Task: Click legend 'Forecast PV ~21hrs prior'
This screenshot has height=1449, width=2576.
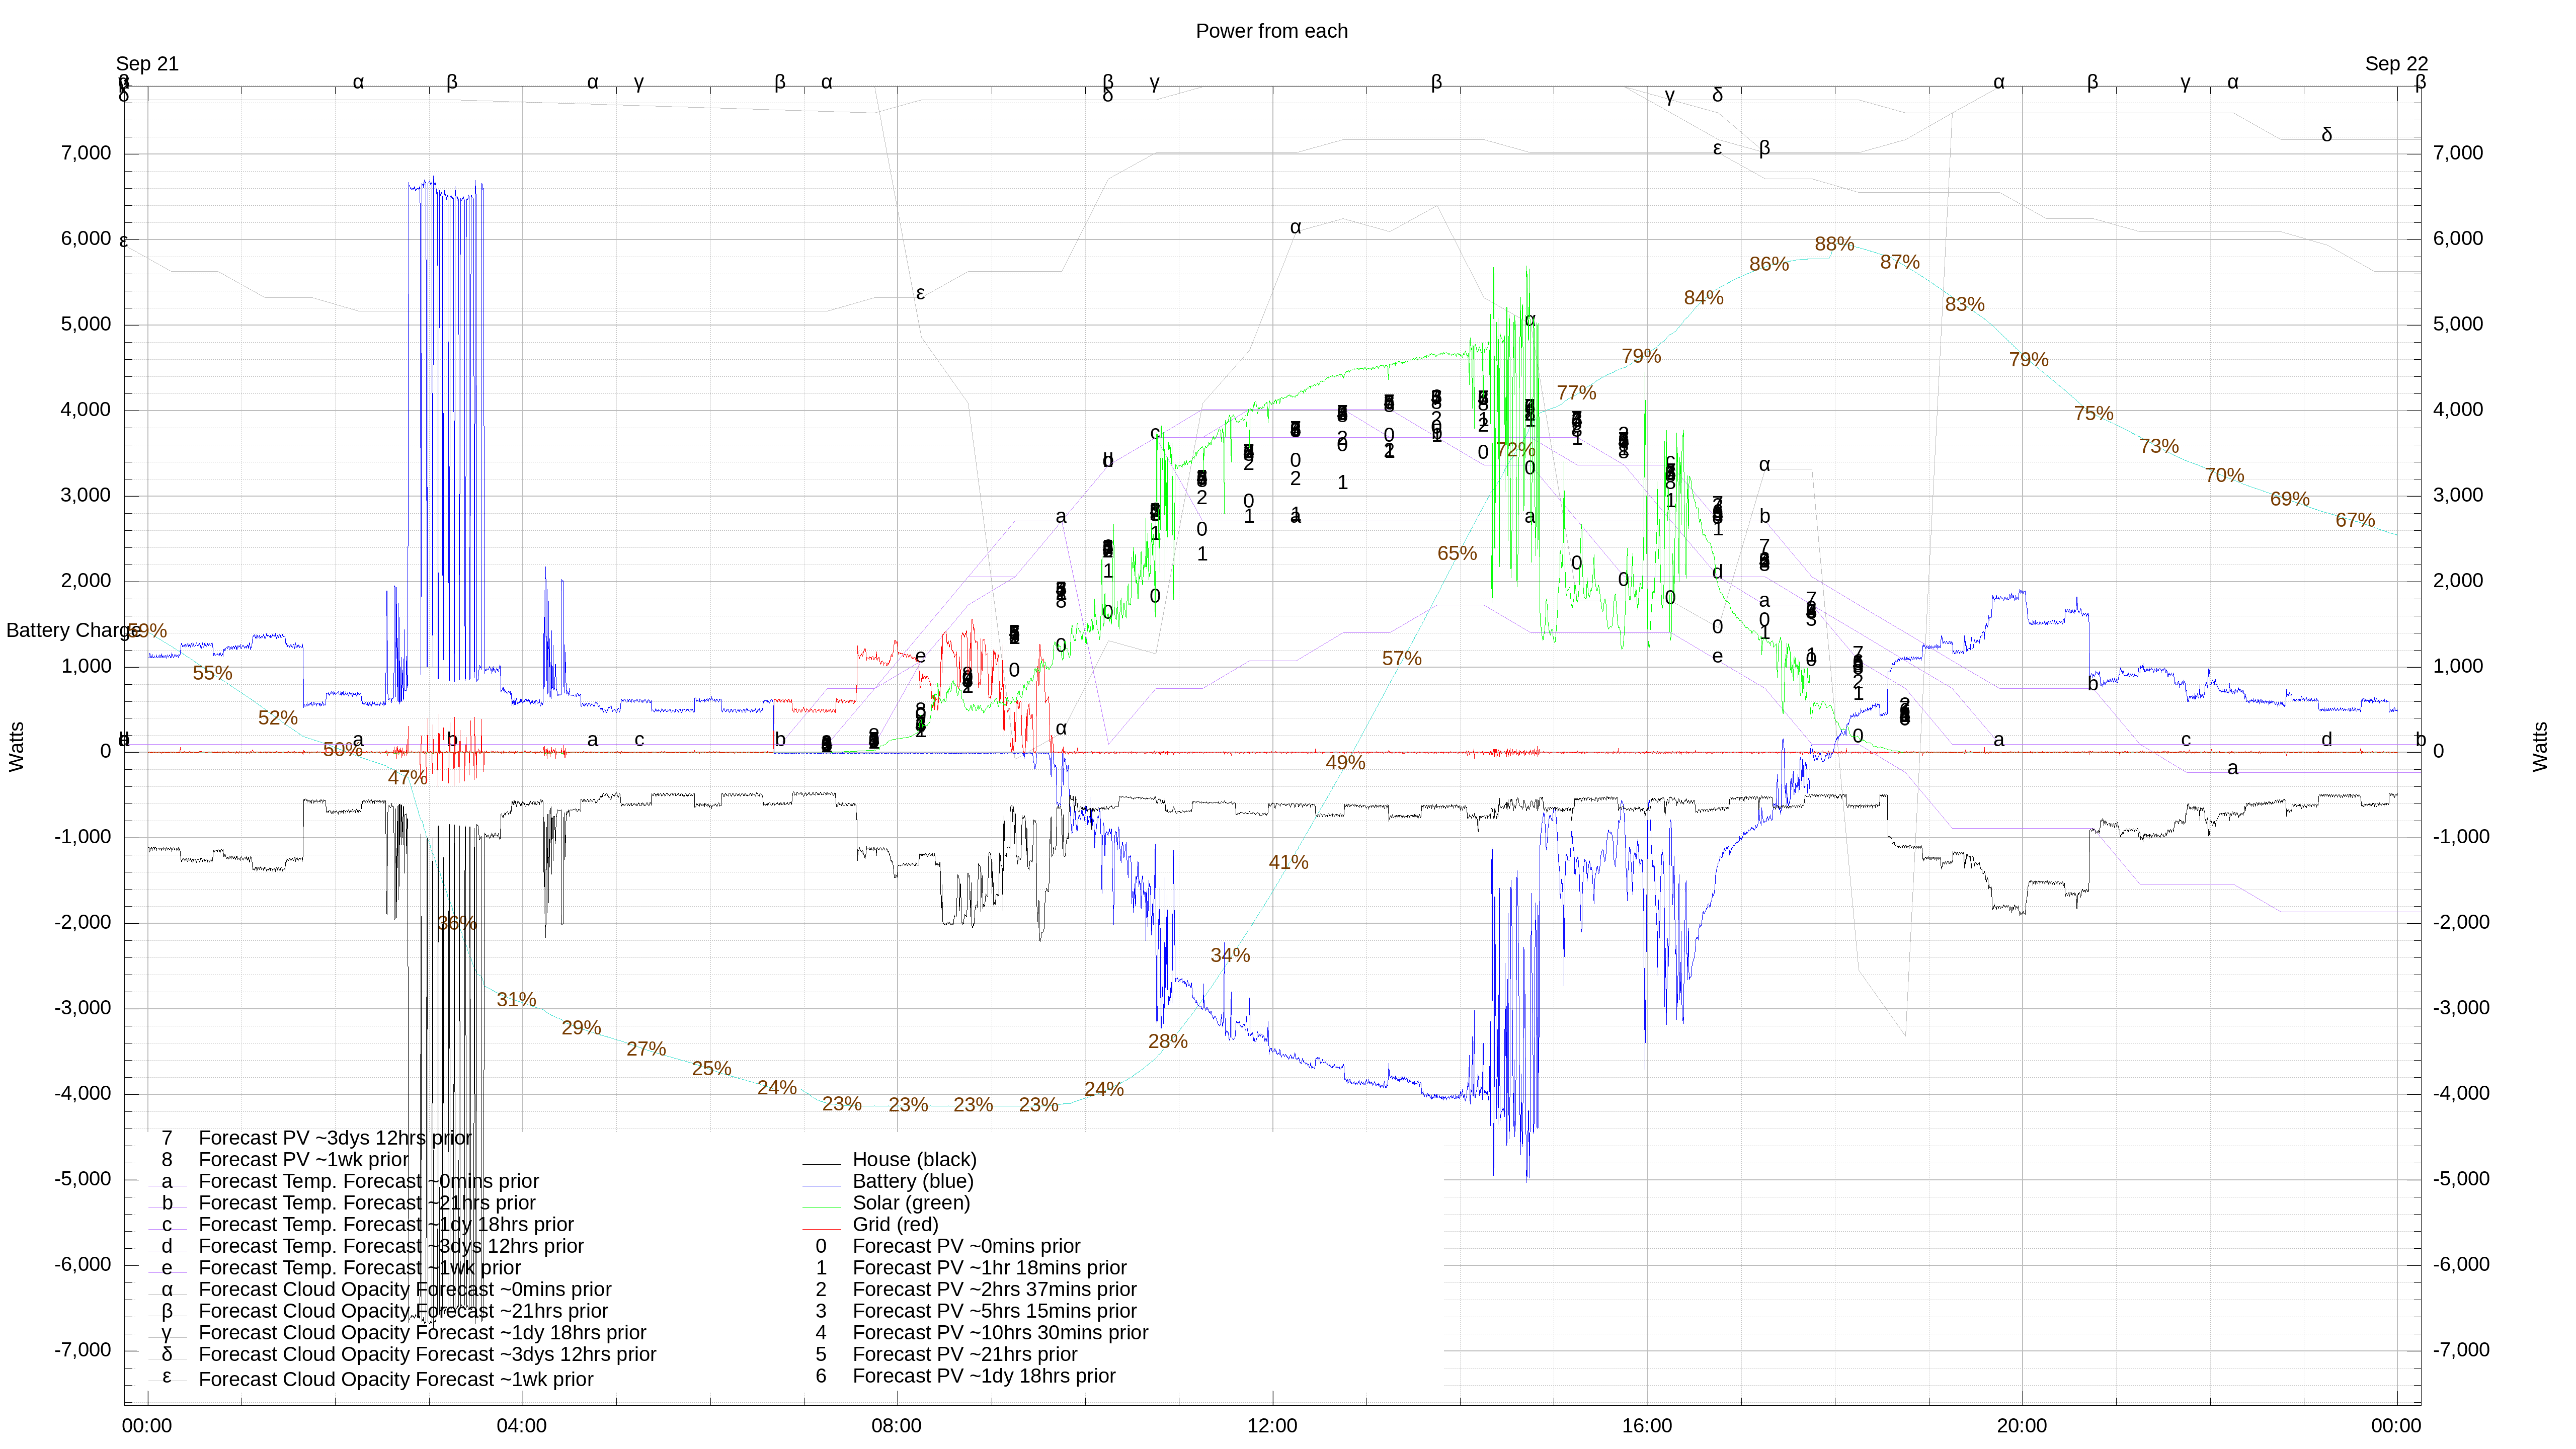Action: pos(965,1354)
